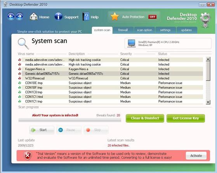
Task: Open the Home house icon
Action: [33, 17]
